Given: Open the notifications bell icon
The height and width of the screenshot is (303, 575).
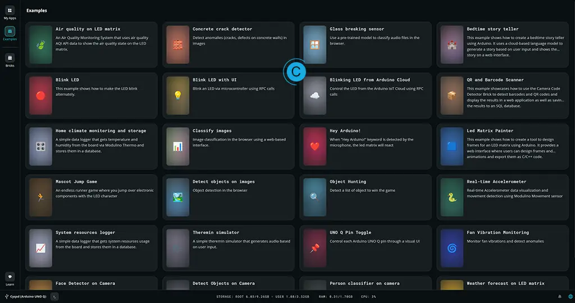Looking at the screenshot, I should click(x=559, y=296).
